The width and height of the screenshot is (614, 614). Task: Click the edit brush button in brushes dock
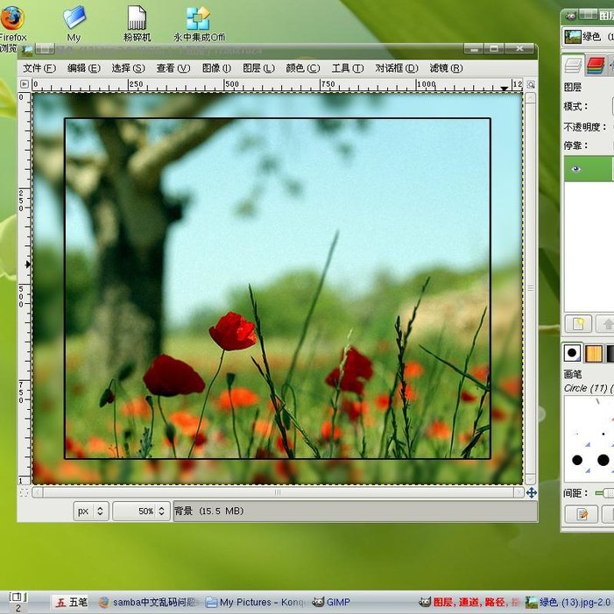tap(582, 514)
